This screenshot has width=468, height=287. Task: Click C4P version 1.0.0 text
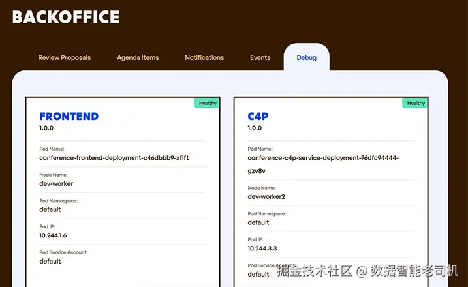click(255, 128)
